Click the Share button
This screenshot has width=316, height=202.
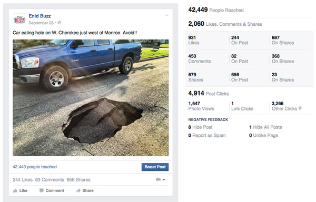85,190
